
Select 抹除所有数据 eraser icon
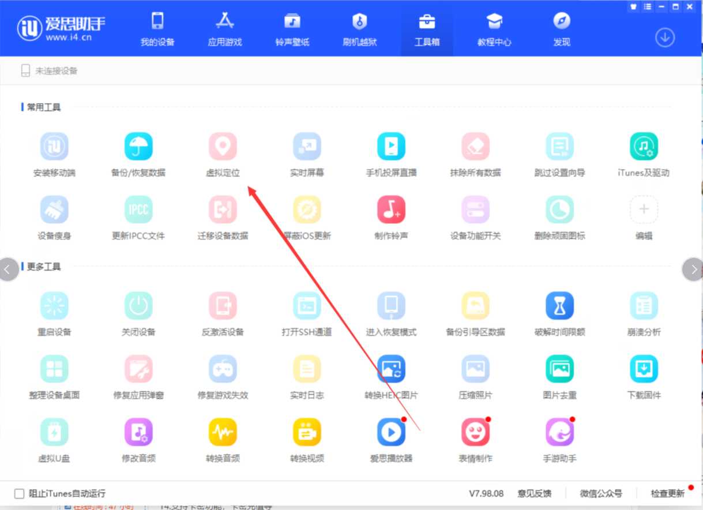tap(475, 147)
